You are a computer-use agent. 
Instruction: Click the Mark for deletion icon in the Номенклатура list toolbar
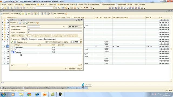point(32,14)
